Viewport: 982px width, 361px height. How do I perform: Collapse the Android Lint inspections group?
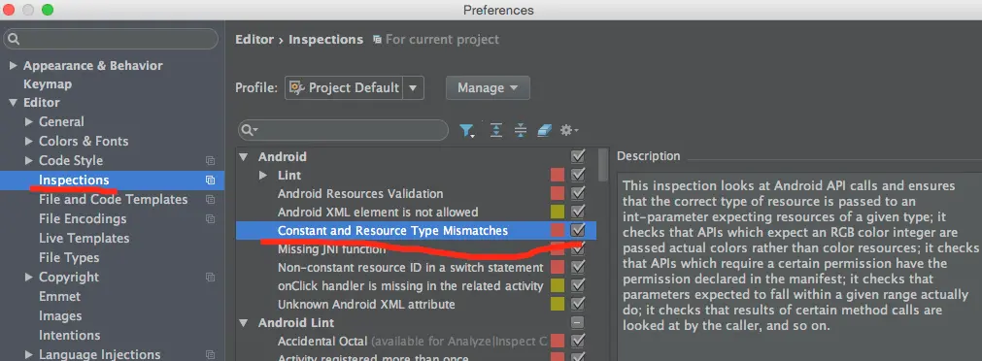[x=244, y=323]
